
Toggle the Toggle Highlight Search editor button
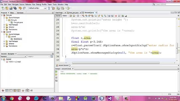92,16
